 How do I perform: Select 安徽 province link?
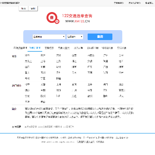coord(90,61)
